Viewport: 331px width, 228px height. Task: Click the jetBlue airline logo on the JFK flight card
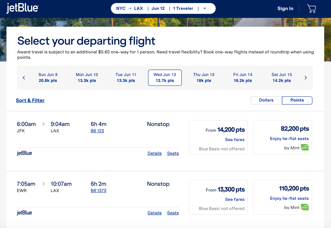click(24, 153)
